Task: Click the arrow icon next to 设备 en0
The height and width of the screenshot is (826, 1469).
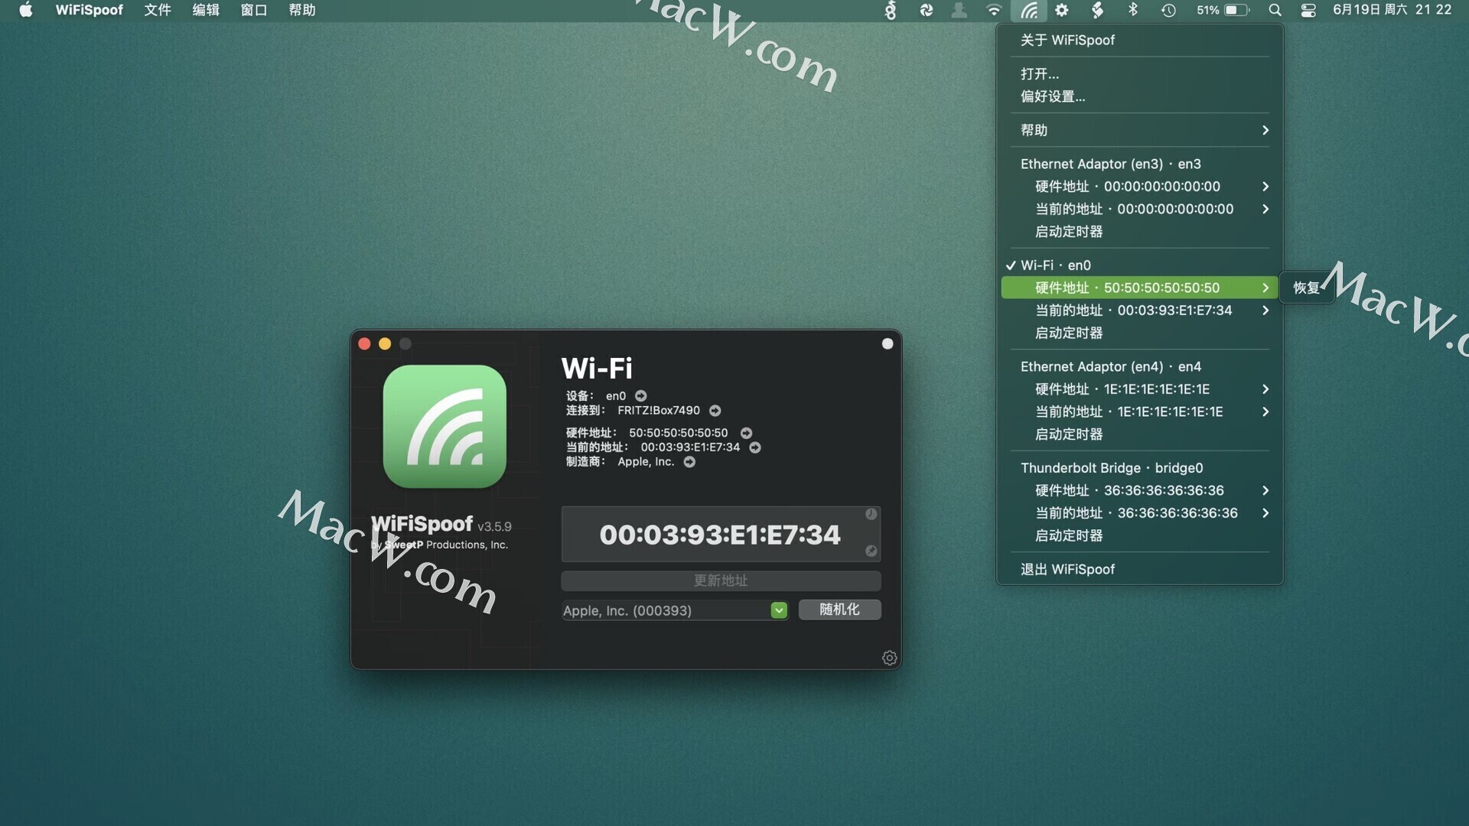Action: (641, 395)
